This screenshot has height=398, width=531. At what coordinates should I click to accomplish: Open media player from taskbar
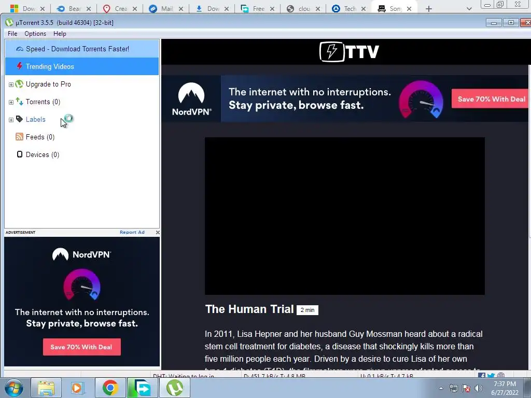[78, 388]
